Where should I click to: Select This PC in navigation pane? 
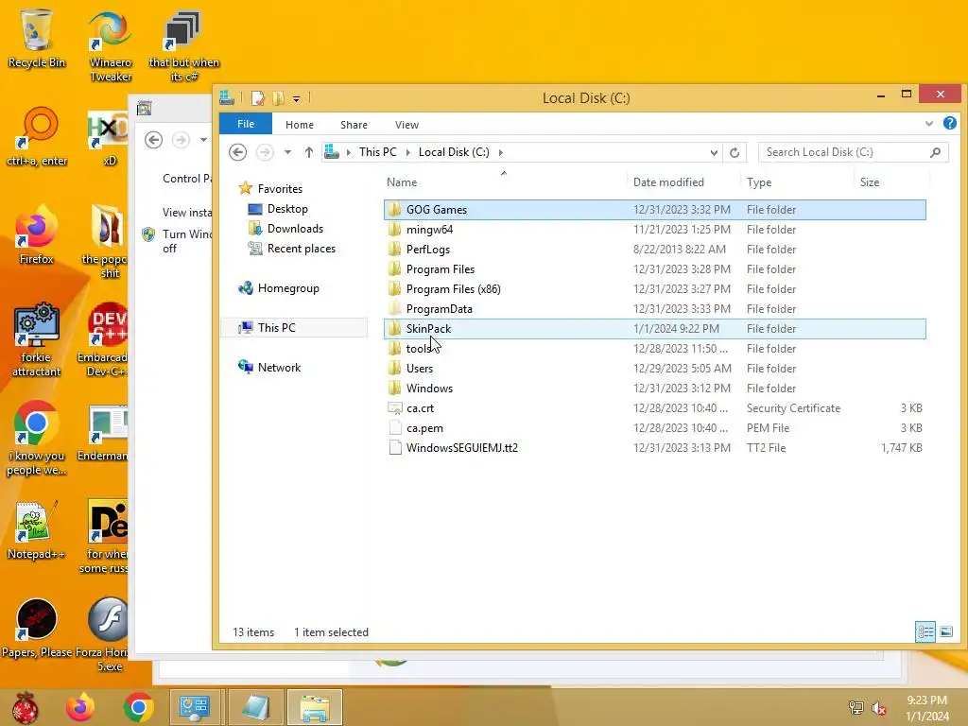(294, 328)
